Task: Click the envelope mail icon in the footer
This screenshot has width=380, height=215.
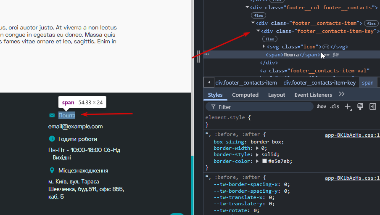Action: 52,115
